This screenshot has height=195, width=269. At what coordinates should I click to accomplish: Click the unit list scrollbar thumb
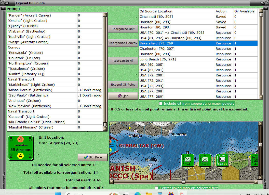pyautogui.click(x=105, y=124)
